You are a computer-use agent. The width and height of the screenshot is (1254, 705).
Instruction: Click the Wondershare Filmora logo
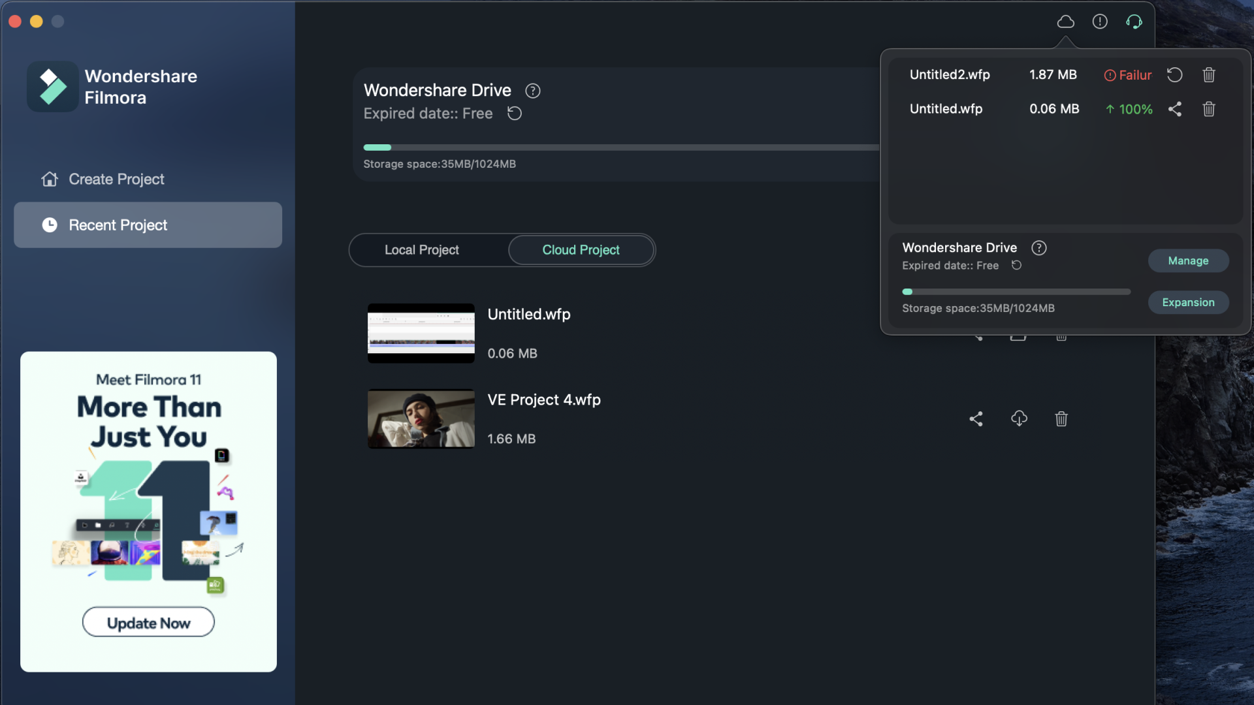[53, 86]
